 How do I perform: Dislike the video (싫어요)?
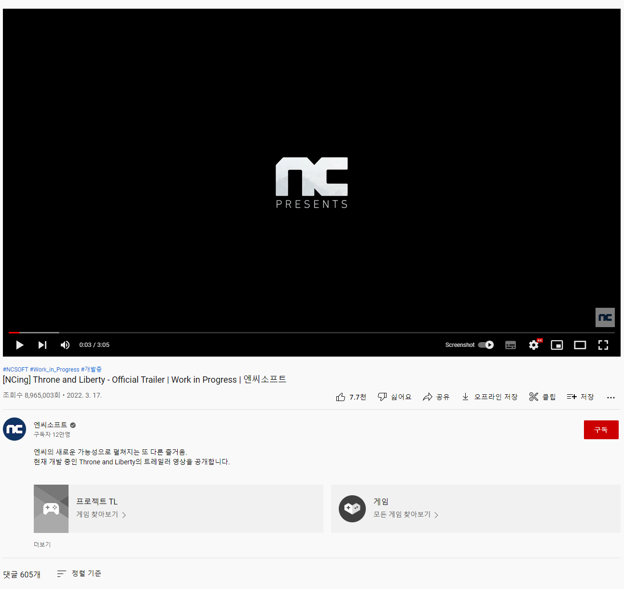pos(394,397)
